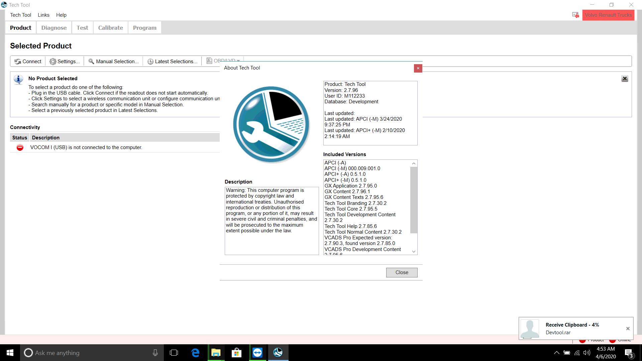This screenshot has height=361, width=642.
Task: Open Task View from the taskbar
Action: click(174, 353)
